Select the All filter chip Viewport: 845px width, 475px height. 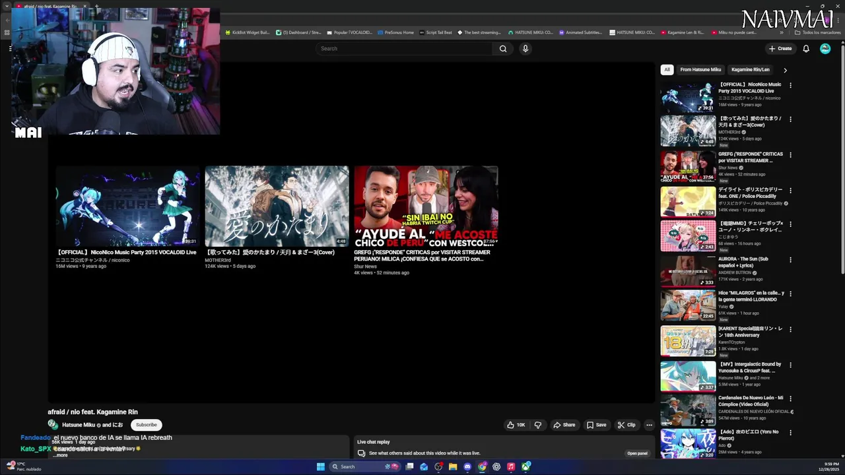[667, 69]
